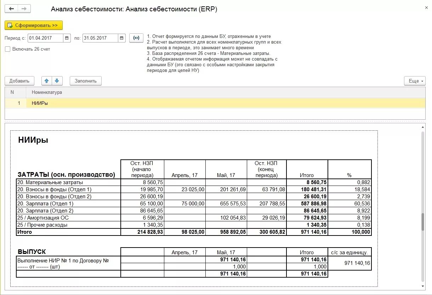
Task: Move row down with blue down arrow
Action: [x=57, y=81]
